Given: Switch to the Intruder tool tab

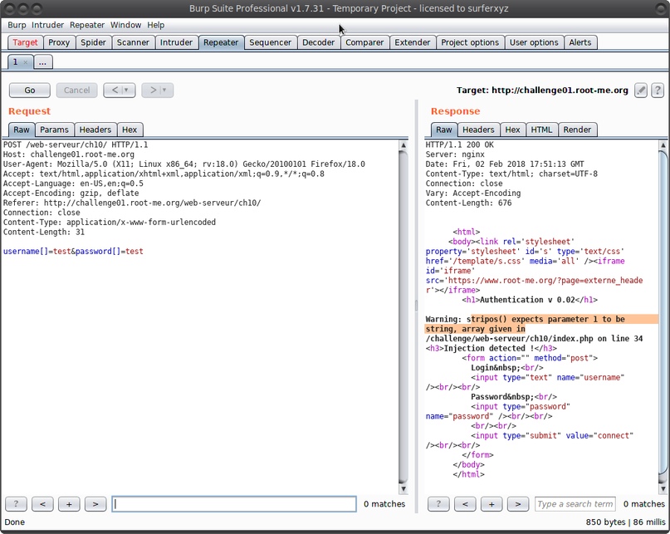Looking at the screenshot, I should (176, 42).
